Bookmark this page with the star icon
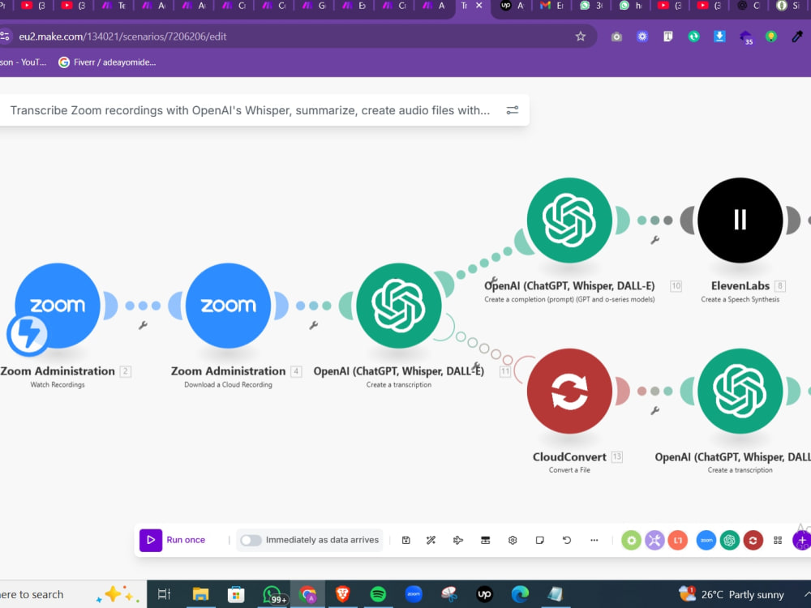The height and width of the screenshot is (608, 811). [581, 36]
